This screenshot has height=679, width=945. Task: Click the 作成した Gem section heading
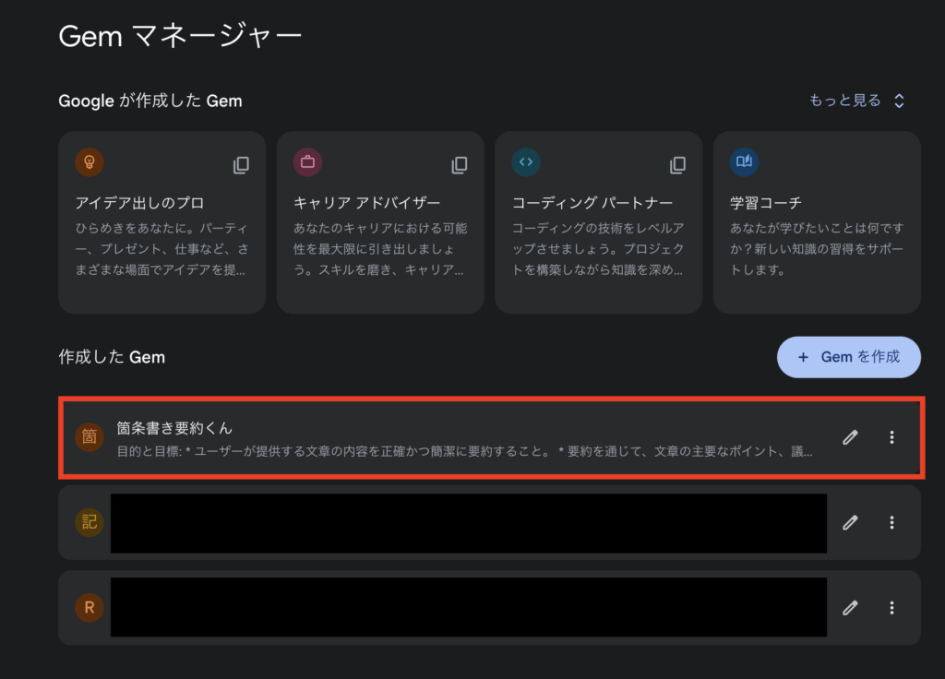pos(112,357)
